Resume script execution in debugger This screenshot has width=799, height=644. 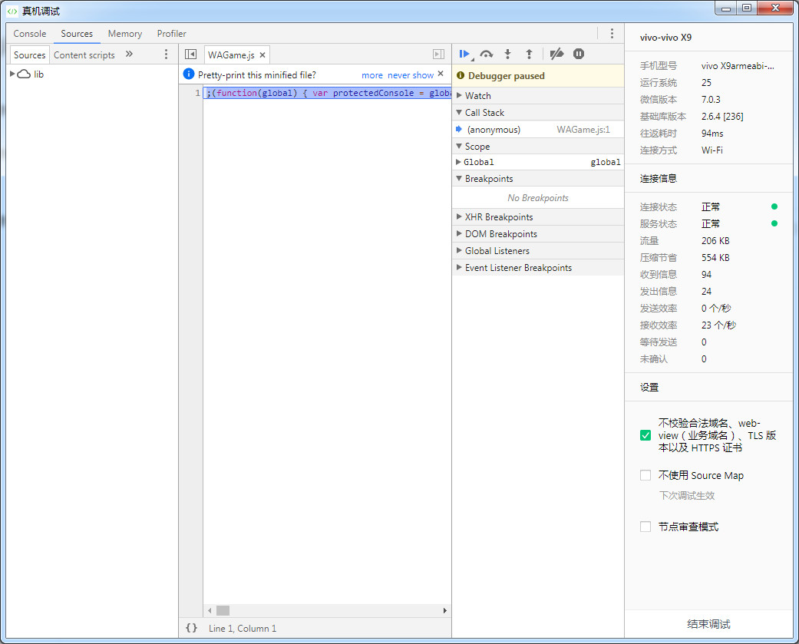pyautogui.click(x=464, y=54)
